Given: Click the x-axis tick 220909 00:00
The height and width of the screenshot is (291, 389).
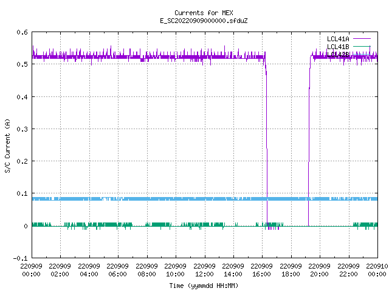Looking at the screenshot, I should 32,270.
